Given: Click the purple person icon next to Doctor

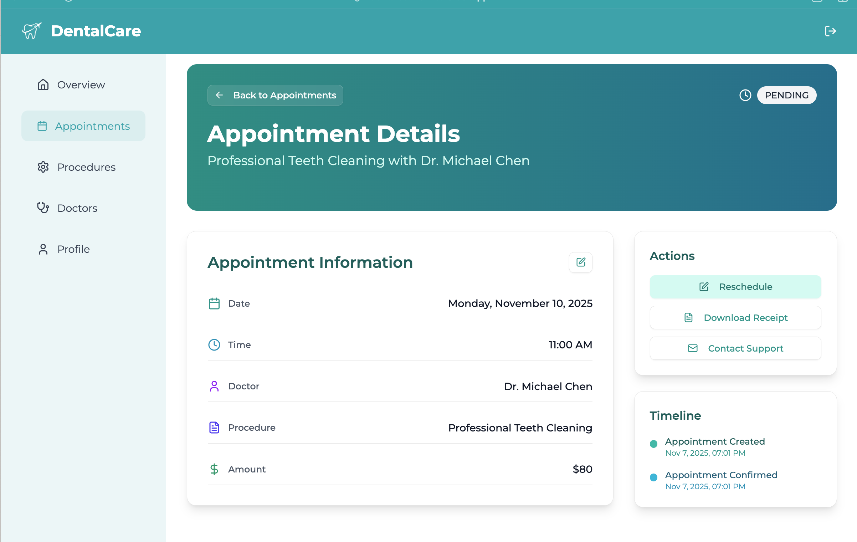Looking at the screenshot, I should (214, 386).
